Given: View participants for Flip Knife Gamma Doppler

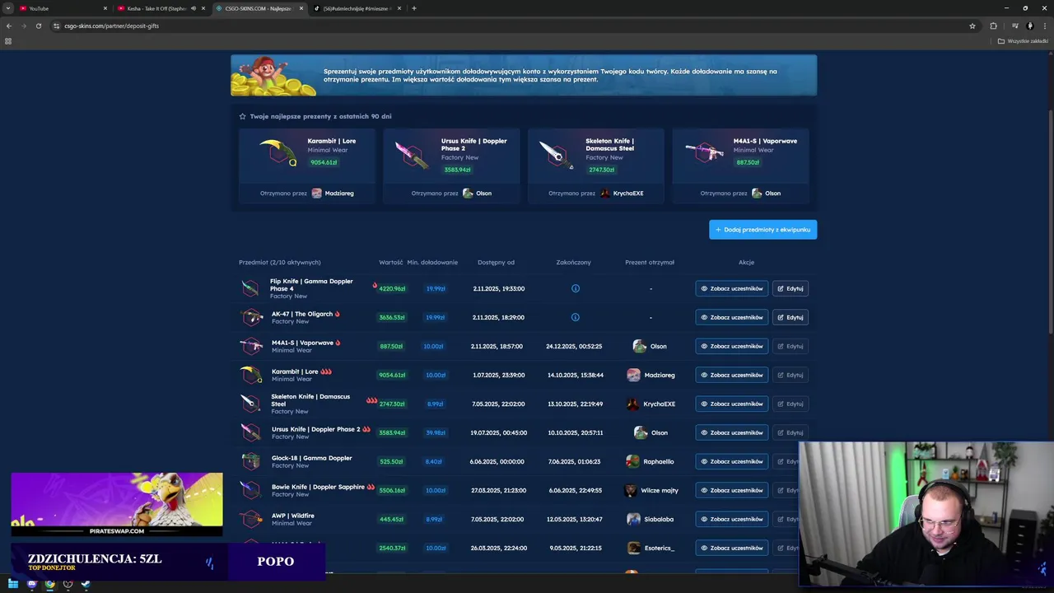Looking at the screenshot, I should pyautogui.click(x=732, y=288).
